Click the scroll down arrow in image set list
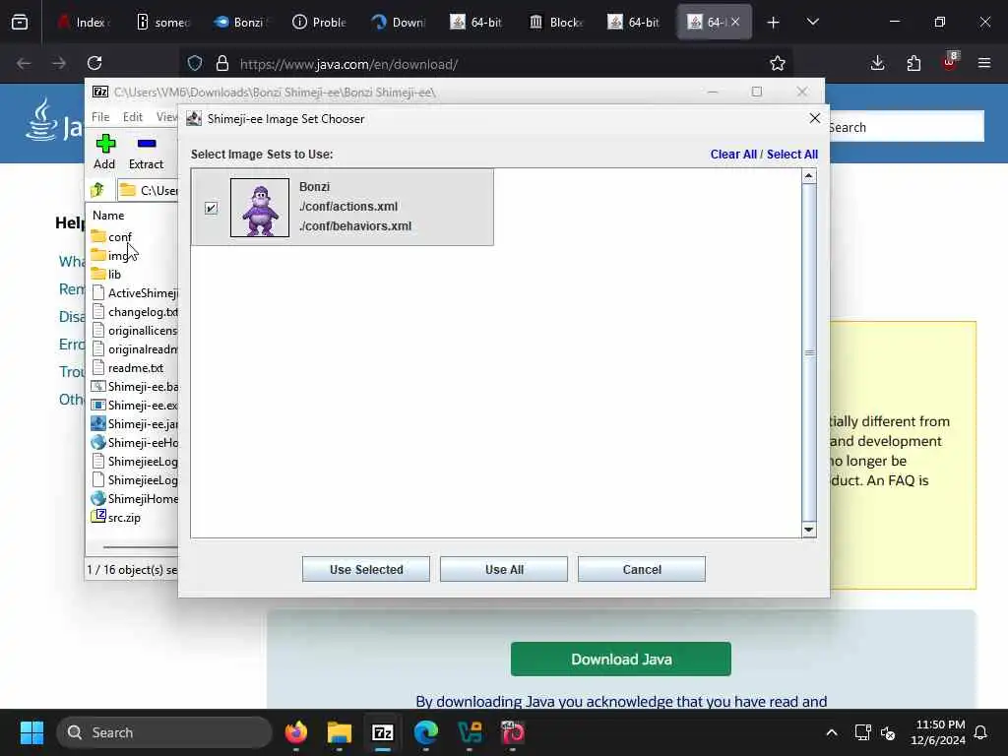 [809, 530]
